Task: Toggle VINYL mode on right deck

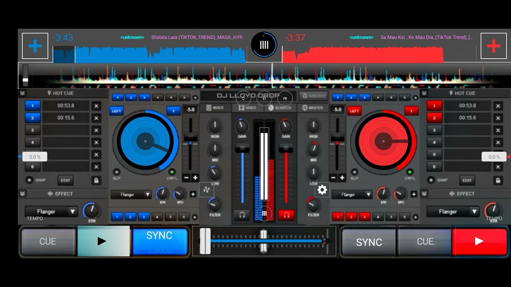Action: (x=410, y=172)
